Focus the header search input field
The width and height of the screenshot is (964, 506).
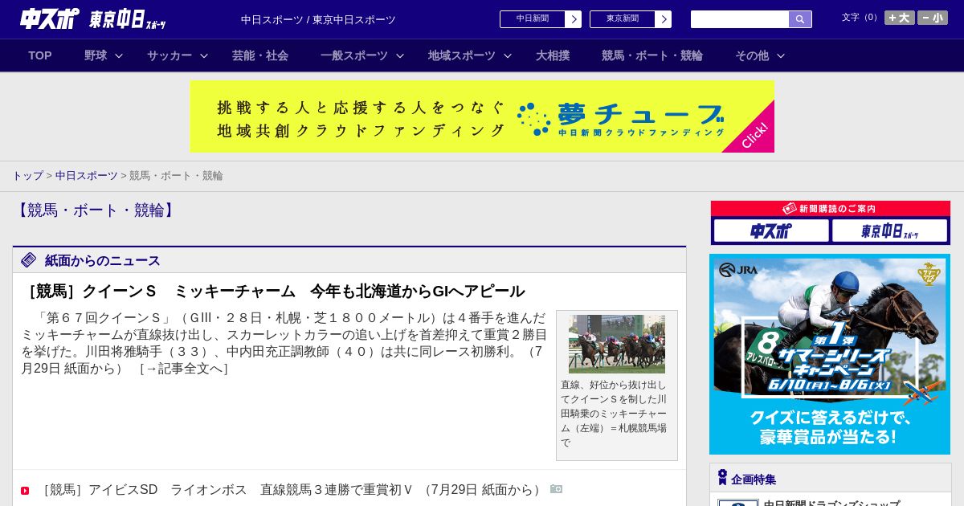(x=740, y=19)
